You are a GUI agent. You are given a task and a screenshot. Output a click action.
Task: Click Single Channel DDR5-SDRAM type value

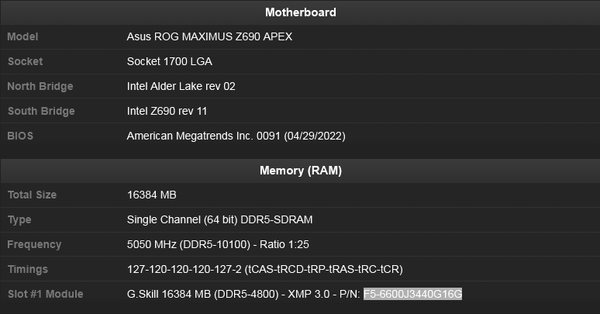(219, 220)
